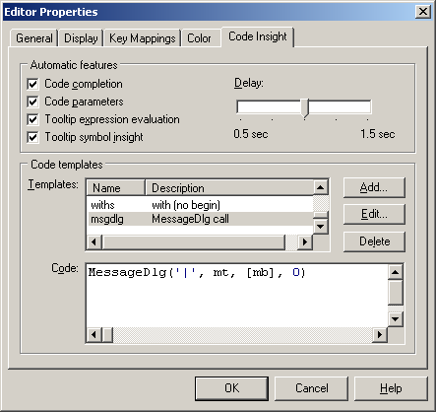This screenshot has width=436, height=412.
Task: Confirm settings with OK button
Action: tap(231, 388)
